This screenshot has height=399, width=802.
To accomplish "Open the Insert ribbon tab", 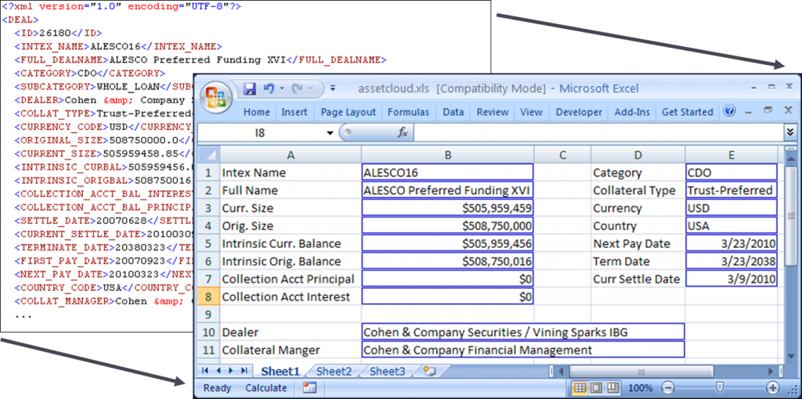I will [294, 113].
